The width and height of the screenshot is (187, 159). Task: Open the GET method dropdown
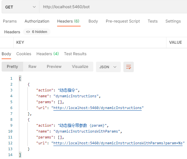click(21, 7)
